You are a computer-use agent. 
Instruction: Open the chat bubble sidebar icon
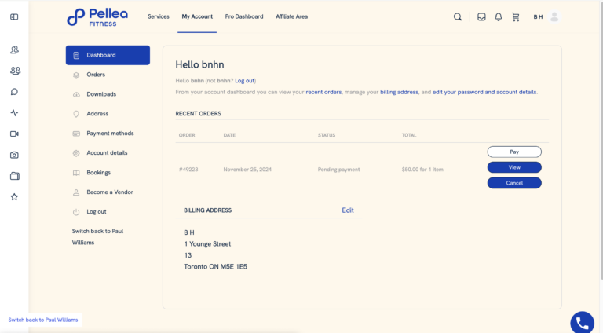pos(14,92)
